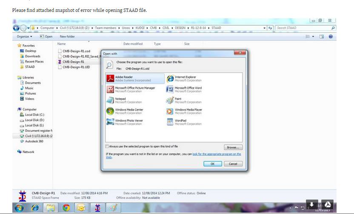Viewport: 354px width, 214px height.
Task: Click the download arrow overlay icon
Action: click(312, 205)
